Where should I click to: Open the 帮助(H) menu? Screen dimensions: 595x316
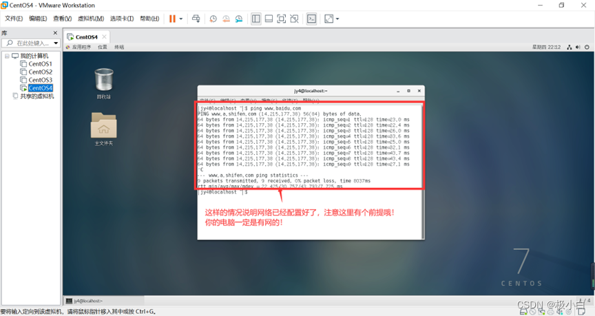pos(149,19)
